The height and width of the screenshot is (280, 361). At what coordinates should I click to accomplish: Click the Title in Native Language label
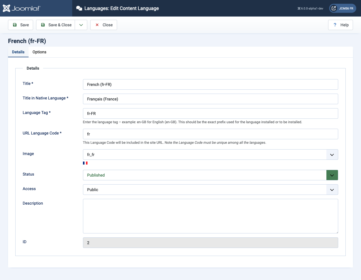45,98
